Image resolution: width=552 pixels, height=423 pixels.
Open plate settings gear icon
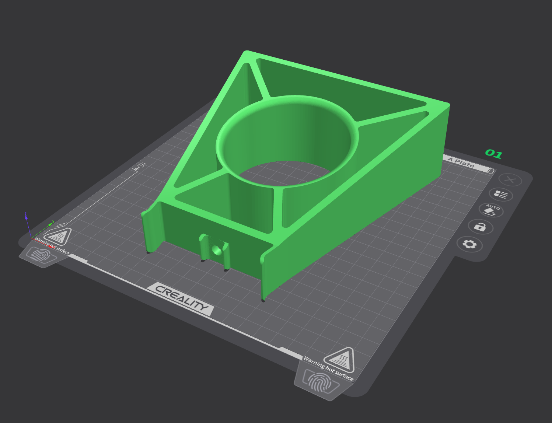coord(469,244)
